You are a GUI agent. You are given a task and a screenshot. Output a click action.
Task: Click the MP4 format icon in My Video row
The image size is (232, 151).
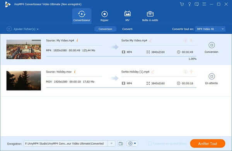pyautogui.click(x=123, y=52)
